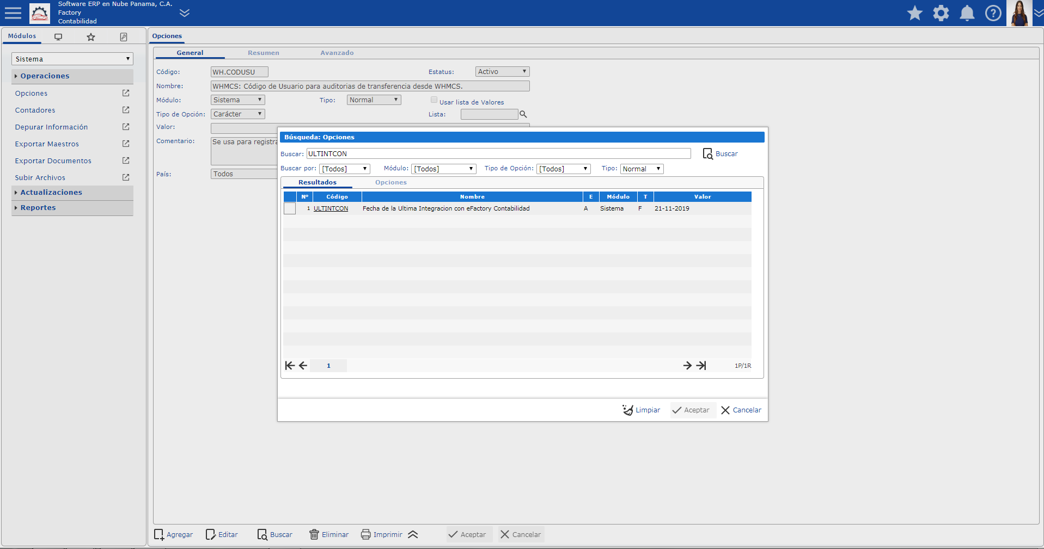The height and width of the screenshot is (549, 1044).
Task: Open the Módulo Sistema form dropdown
Action: 237,100
